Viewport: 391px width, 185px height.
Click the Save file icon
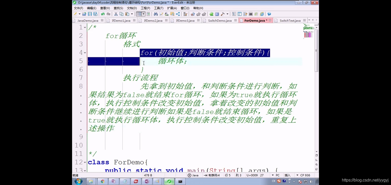[90, 14]
